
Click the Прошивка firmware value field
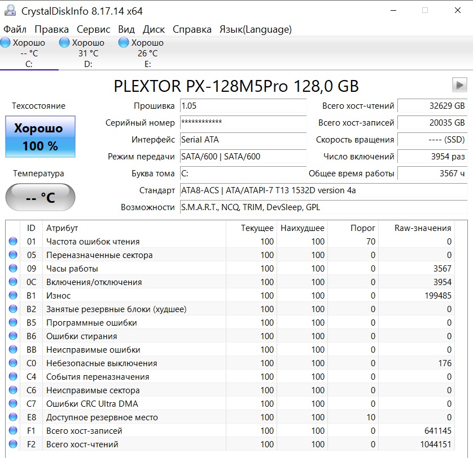coord(243,106)
